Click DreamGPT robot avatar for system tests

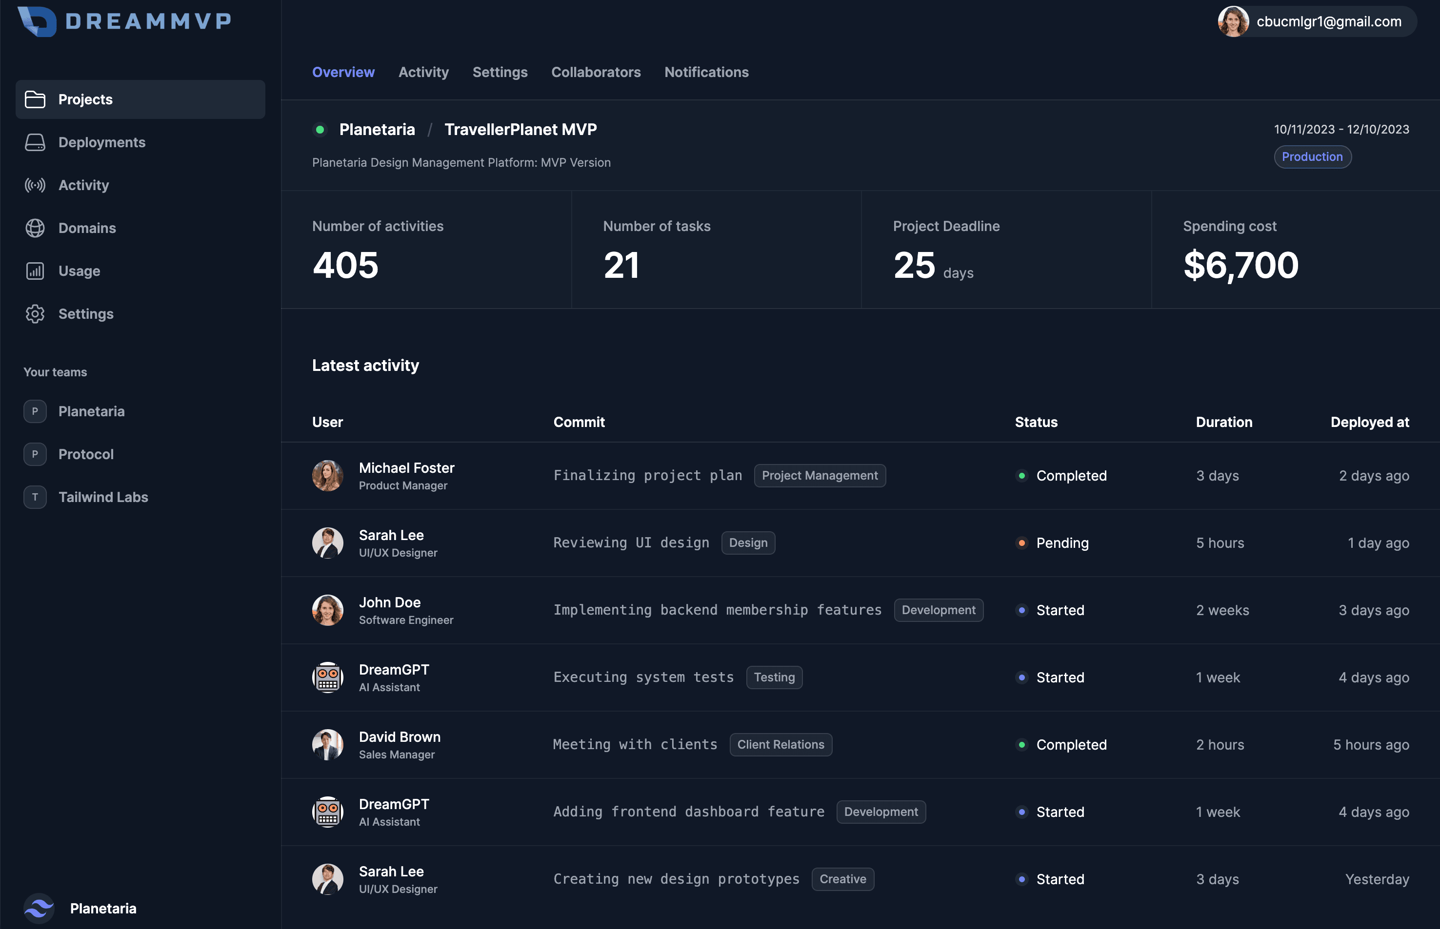327,677
